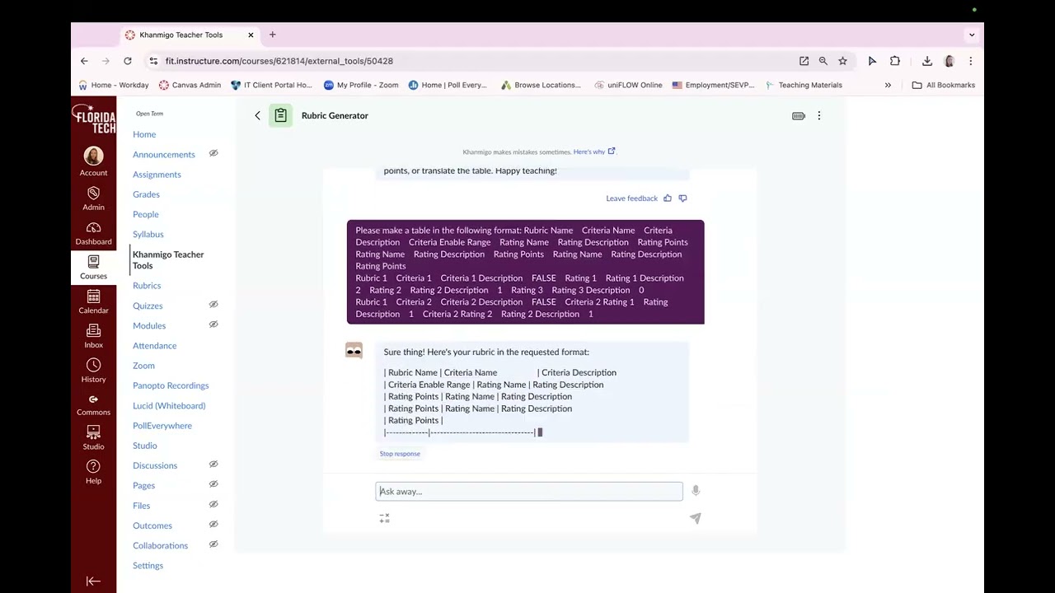Open the My Profile - Zoom bookmark

[361, 85]
